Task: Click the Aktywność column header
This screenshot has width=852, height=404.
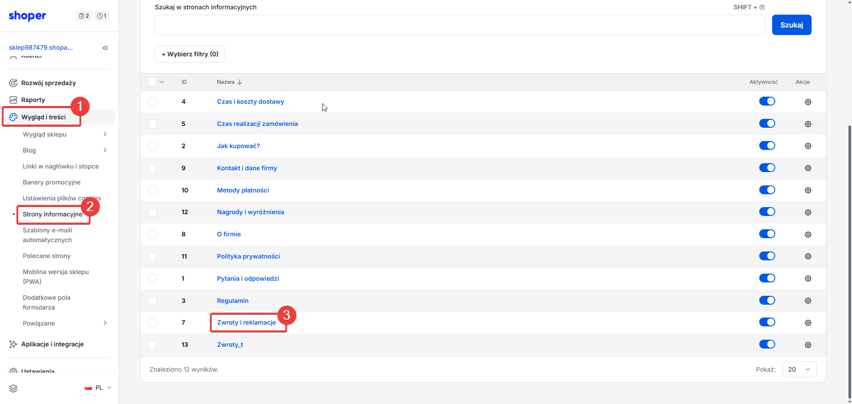Action: (x=764, y=82)
